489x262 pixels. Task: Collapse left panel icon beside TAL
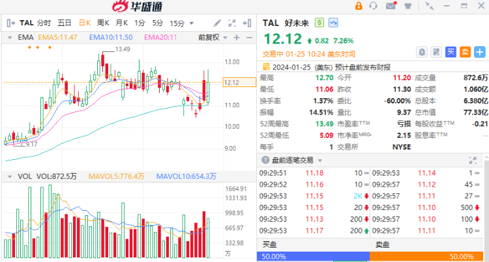click(x=11, y=23)
